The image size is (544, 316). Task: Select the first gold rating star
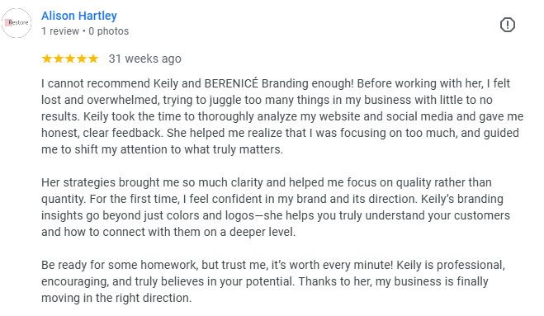pyautogui.click(x=47, y=59)
